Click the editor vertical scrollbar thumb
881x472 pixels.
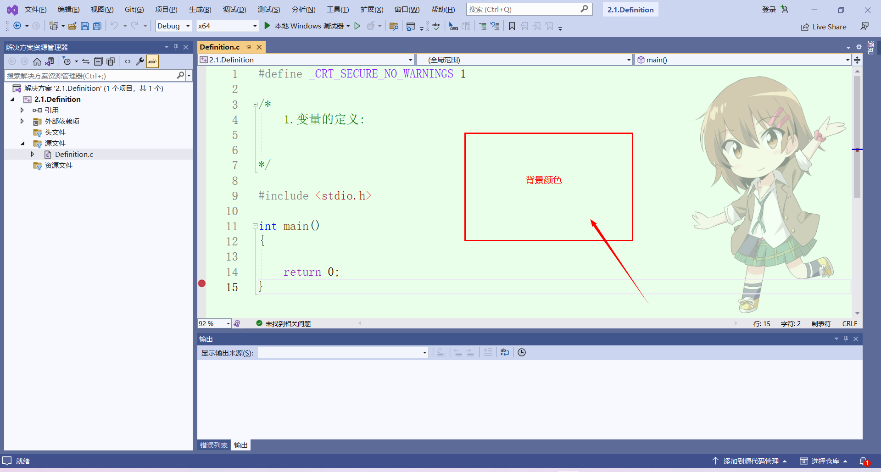click(857, 137)
